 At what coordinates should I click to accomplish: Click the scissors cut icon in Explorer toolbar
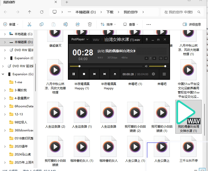click(x=29, y=24)
